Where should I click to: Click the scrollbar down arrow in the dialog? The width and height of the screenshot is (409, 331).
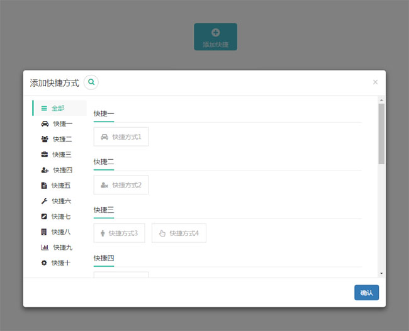381,274
